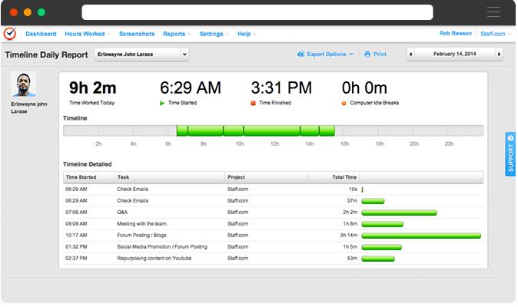This screenshot has height=307, width=518.
Task: Click the browser address bar
Action: click(x=257, y=12)
